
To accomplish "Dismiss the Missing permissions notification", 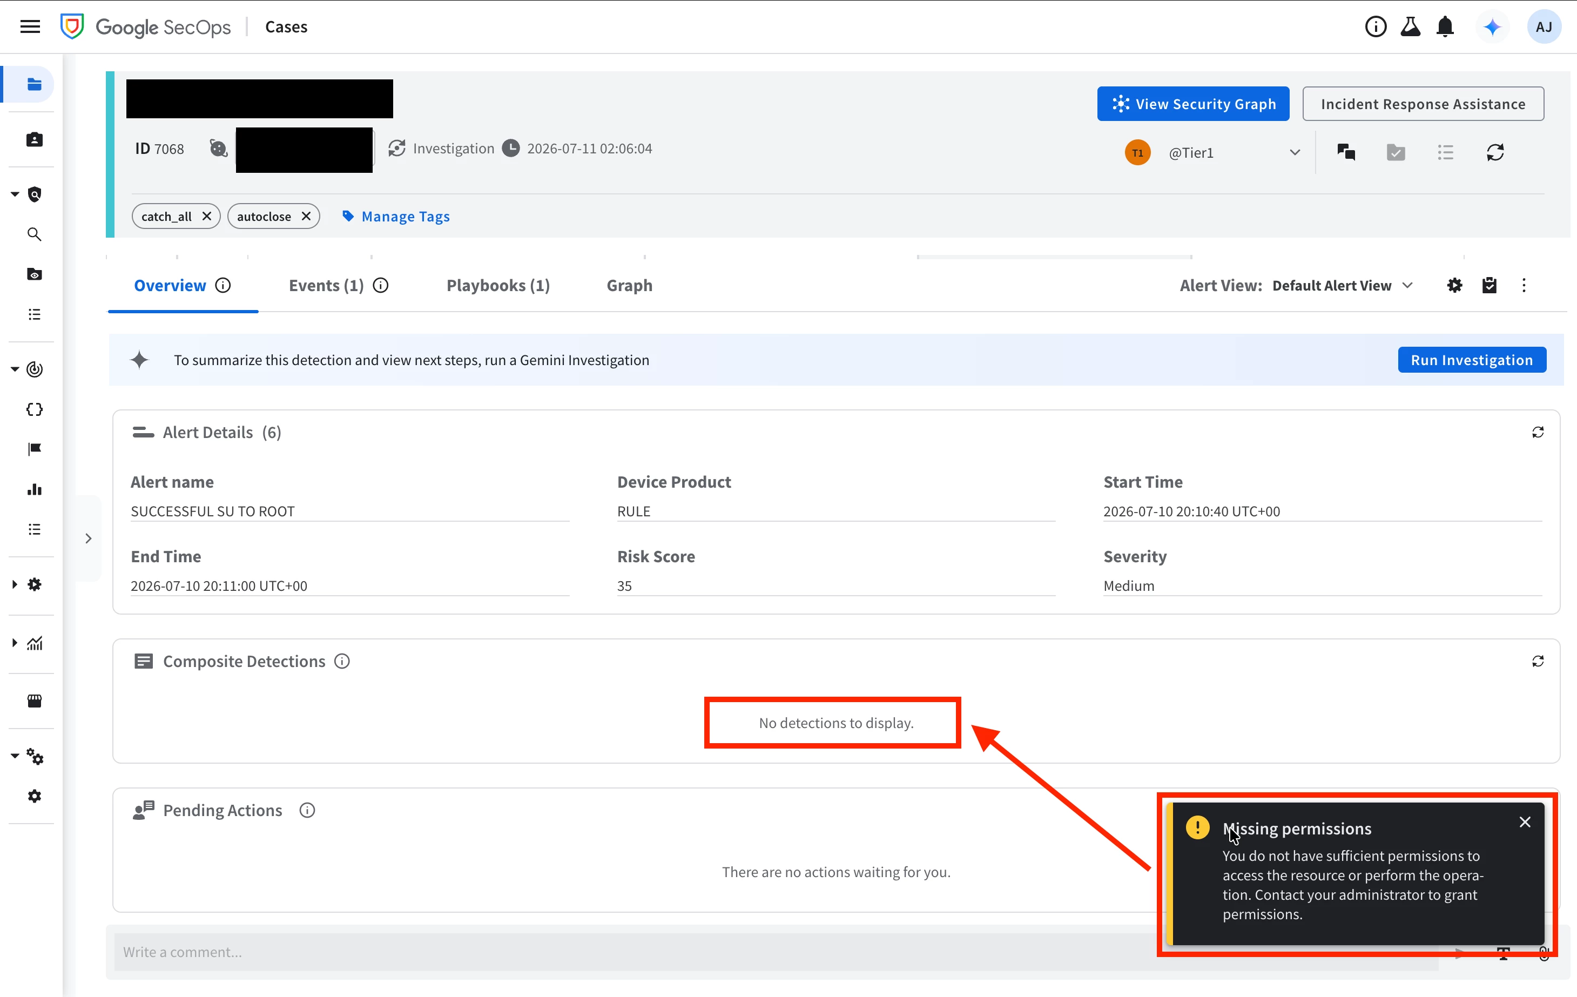I will pyautogui.click(x=1525, y=822).
